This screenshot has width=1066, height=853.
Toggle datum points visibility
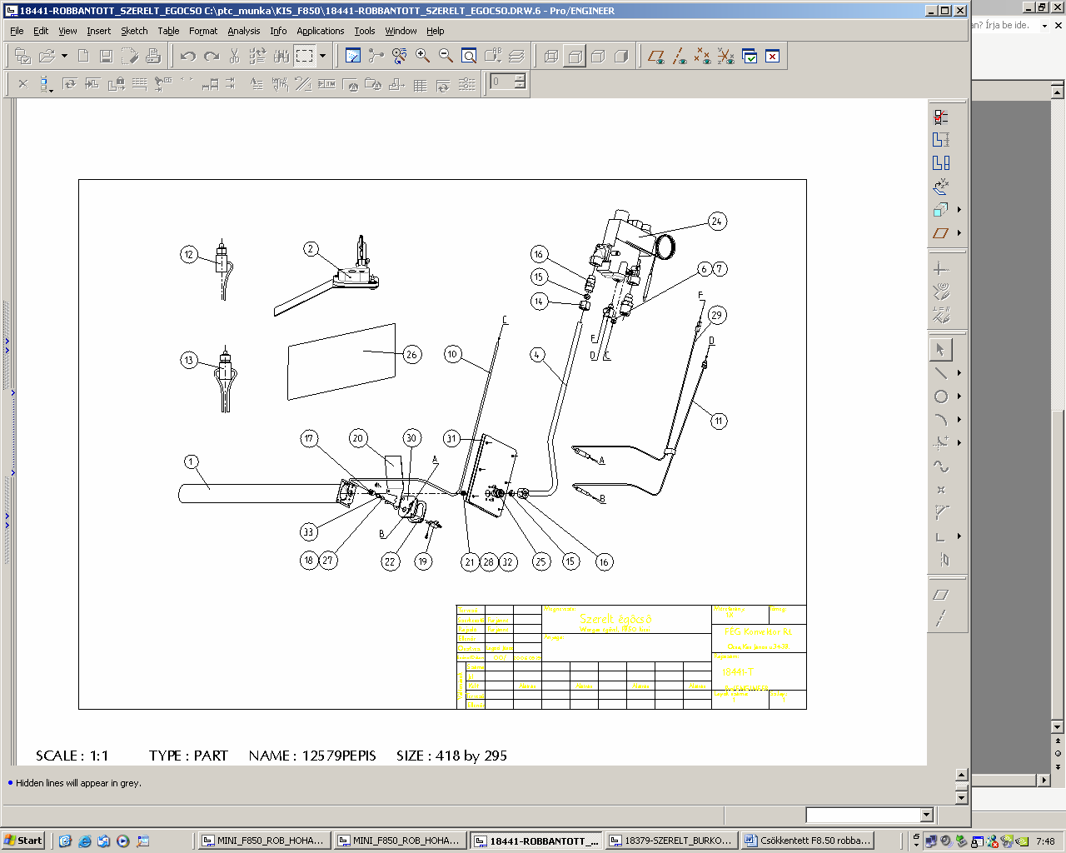703,56
